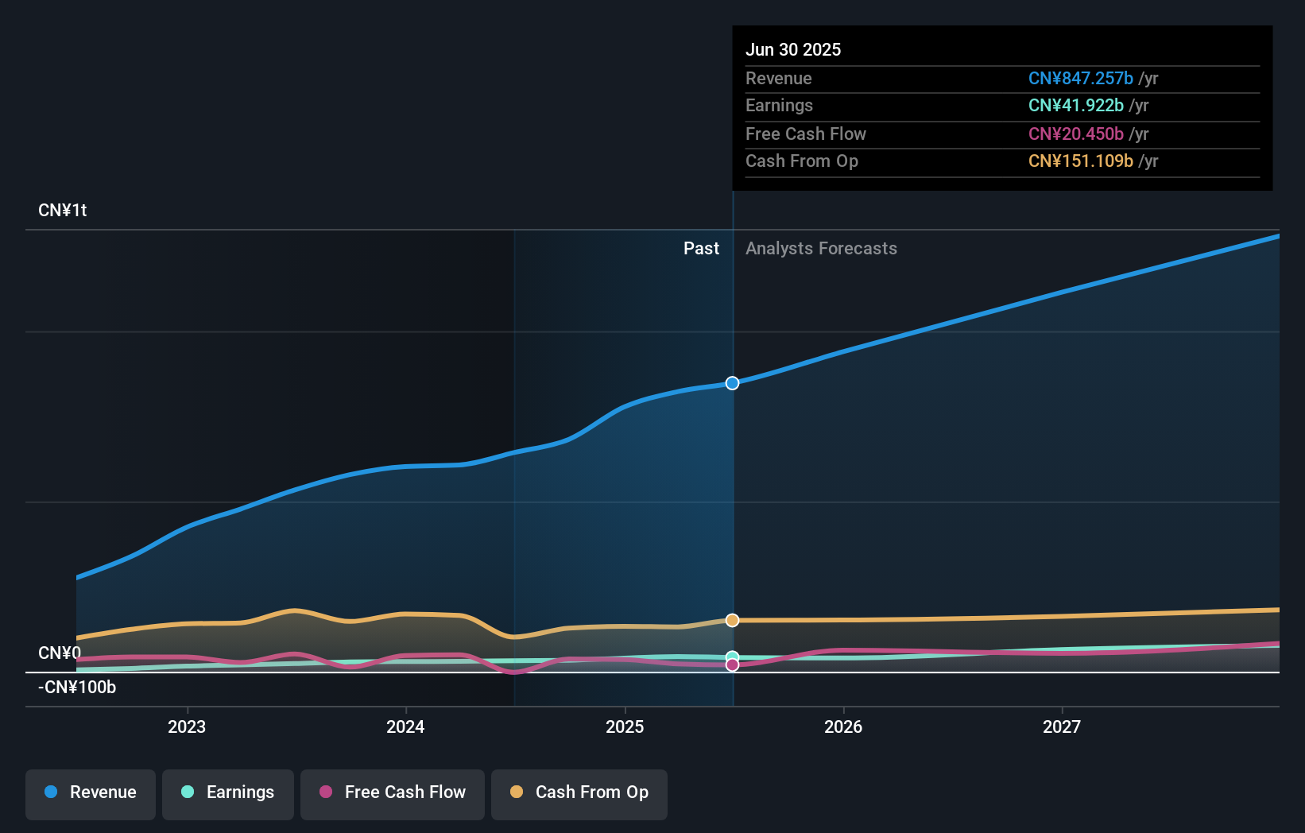The height and width of the screenshot is (833, 1305).
Task: Click the blue Revenue legend dot
Action: pyautogui.click(x=51, y=792)
